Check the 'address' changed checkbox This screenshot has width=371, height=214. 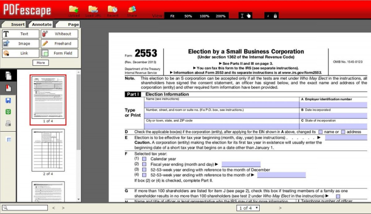(343, 132)
